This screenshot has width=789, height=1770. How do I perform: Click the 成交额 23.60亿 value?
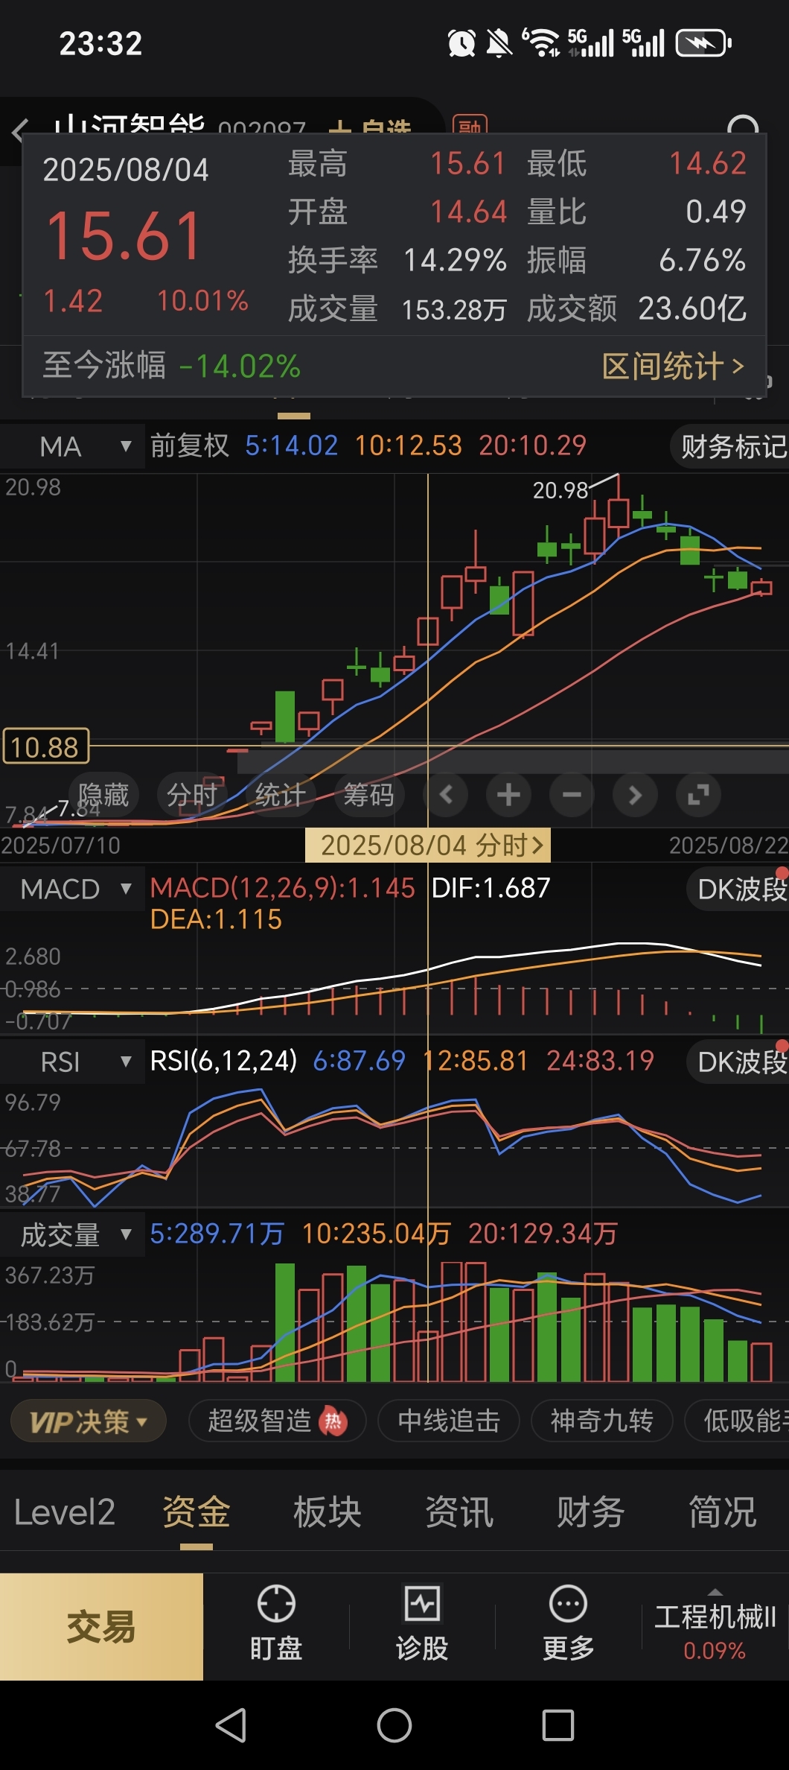click(x=692, y=308)
